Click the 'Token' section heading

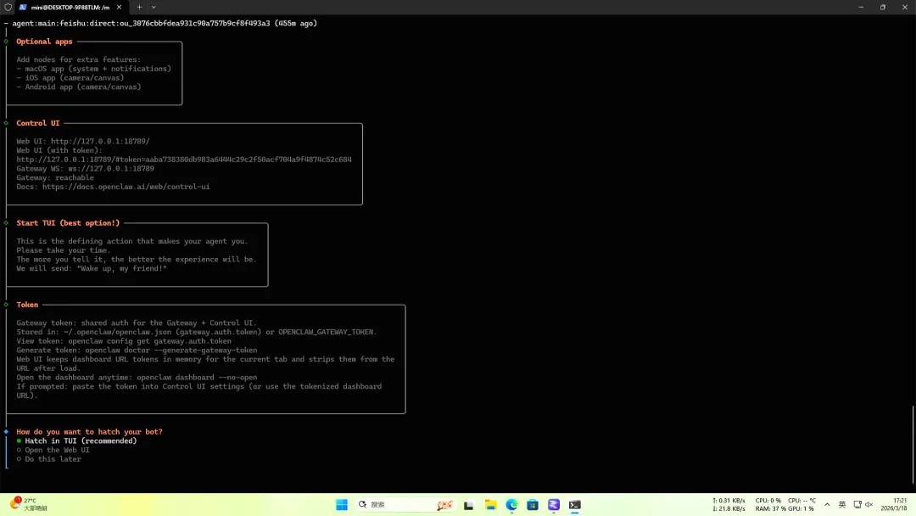click(27, 305)
